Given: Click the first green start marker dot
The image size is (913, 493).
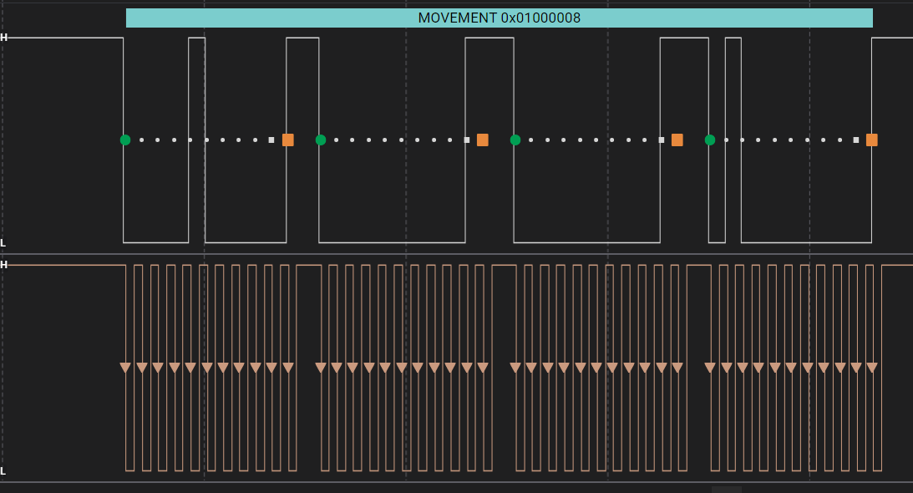Looking at the screenshot, I should tap(125, 140).
